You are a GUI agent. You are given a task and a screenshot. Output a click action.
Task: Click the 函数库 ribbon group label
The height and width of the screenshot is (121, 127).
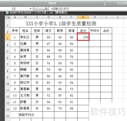(x=52, y=3)
